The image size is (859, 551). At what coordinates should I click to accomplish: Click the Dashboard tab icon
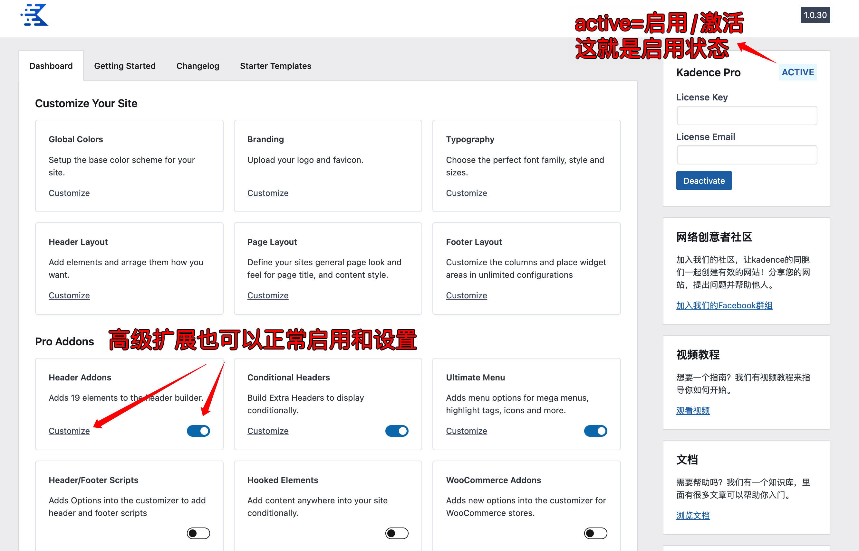(51, 66)
